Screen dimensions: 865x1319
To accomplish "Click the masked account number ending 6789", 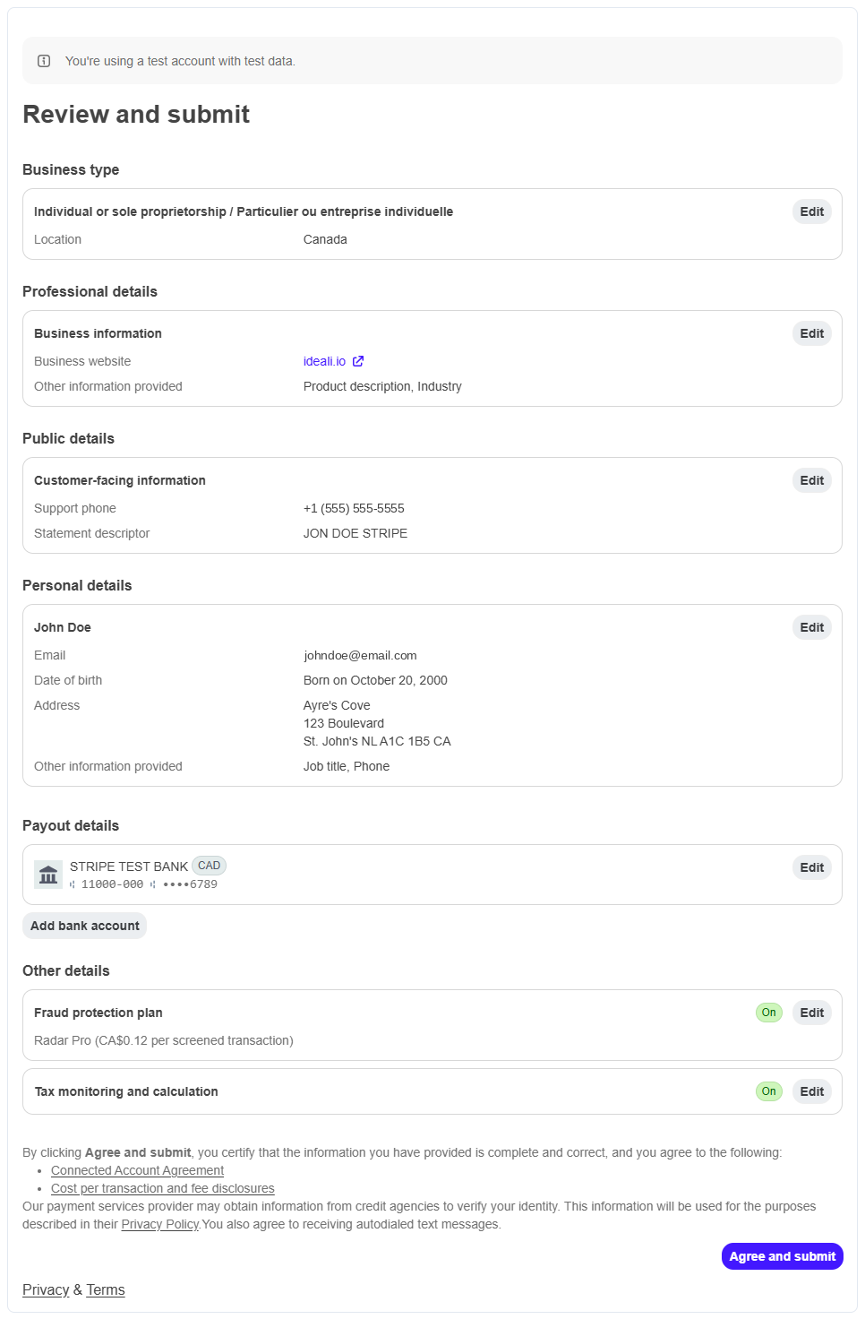I will pos(190,884).
